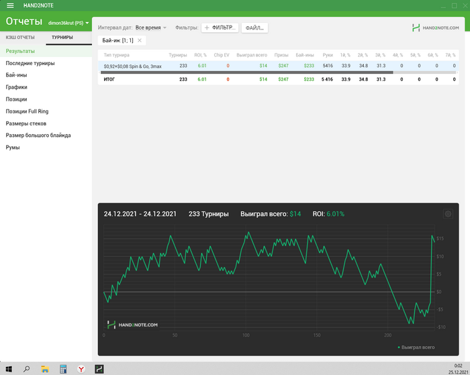The width and height of the screenshot is (470, 375).
Task: Open the hamburger menu in title bar
Action: [10, 5]
